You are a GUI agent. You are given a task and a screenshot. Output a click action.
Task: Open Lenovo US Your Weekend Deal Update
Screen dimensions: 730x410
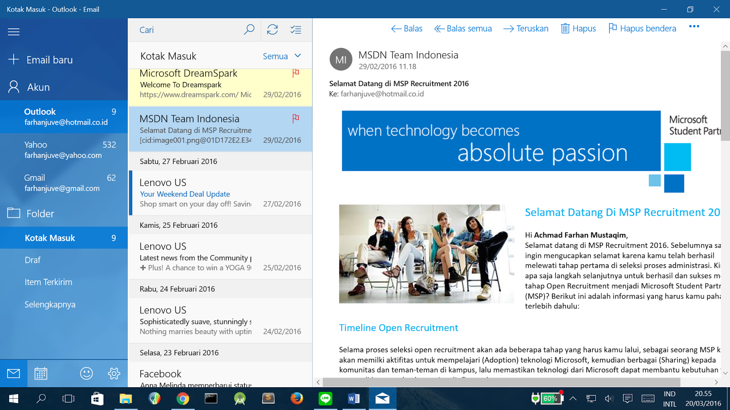pyautogui.click(x=220, y=193)
